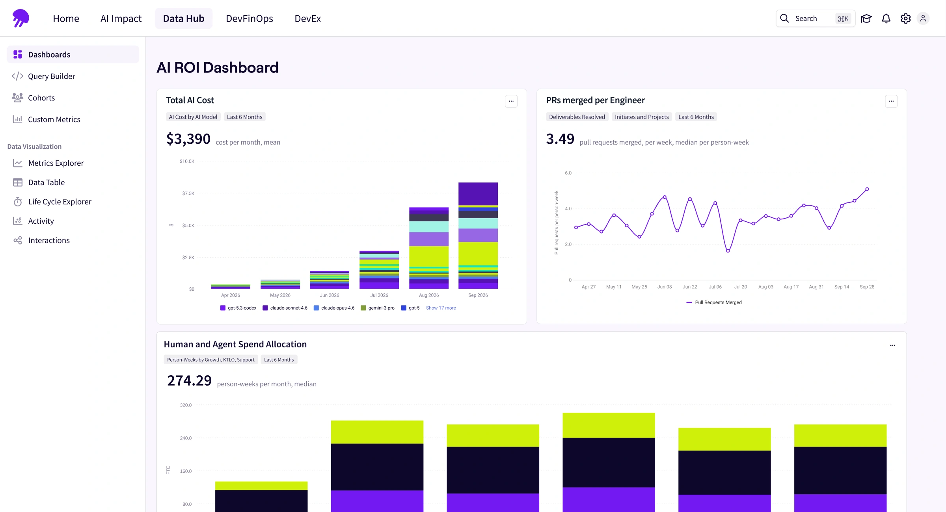Open Total AI Cost card options menu

tap(511, 101)
